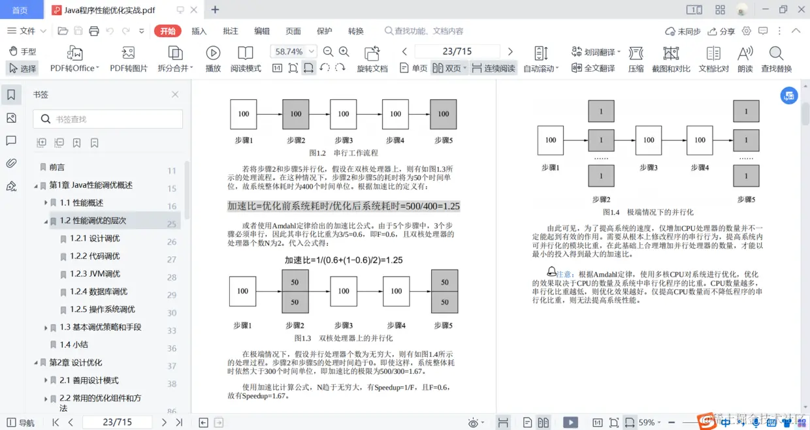Go to next page arrow in toolbar
Screen dimensions: 810x430
pyautogui.click(x=510, y=52)
